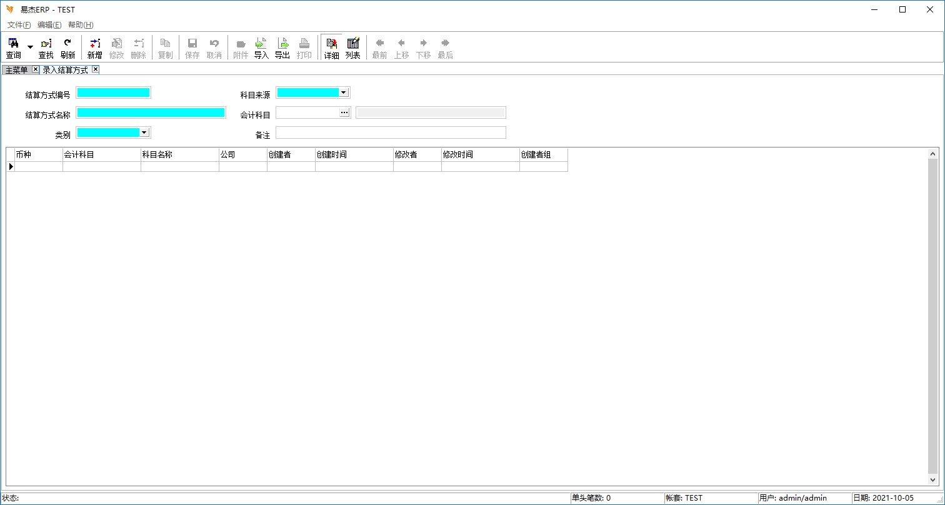Click the 备注 text field
The height and width of the screenshot is (505, 945).
pos(391,132)
